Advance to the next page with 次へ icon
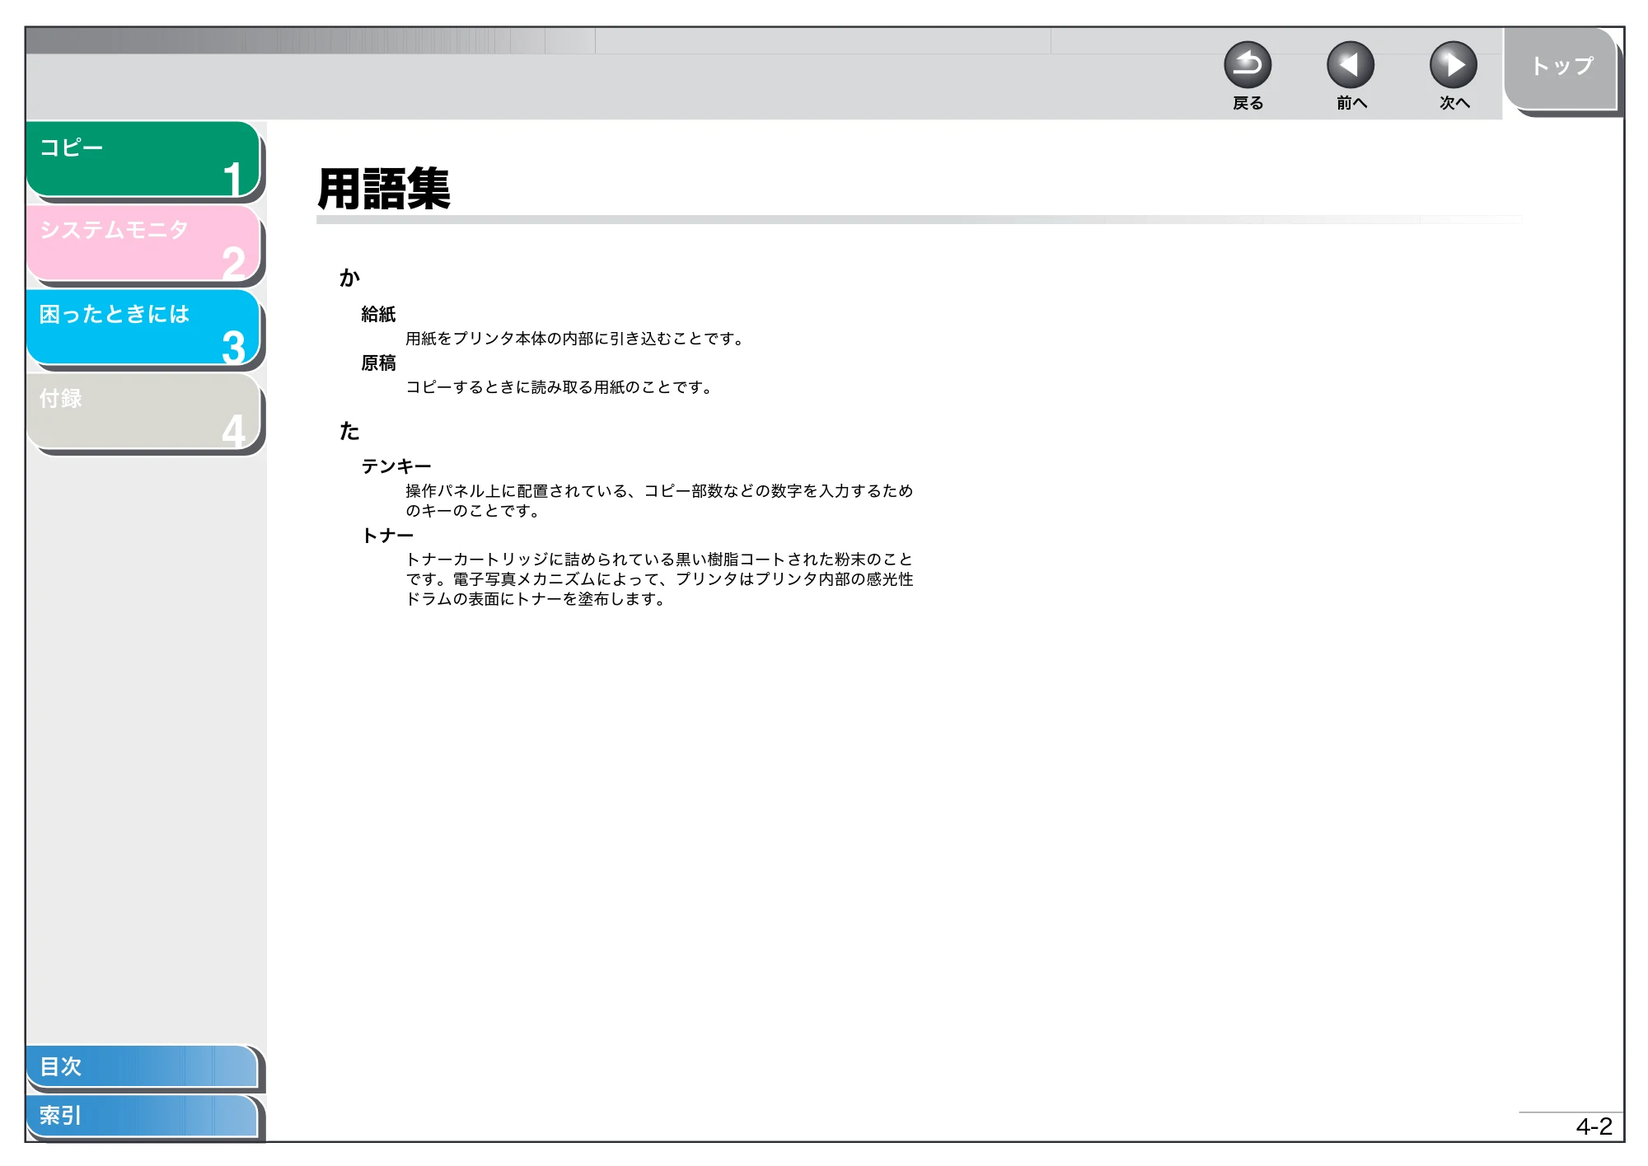The width and height of the screenshot is (1648, 1166). (x=1454, y=65)
